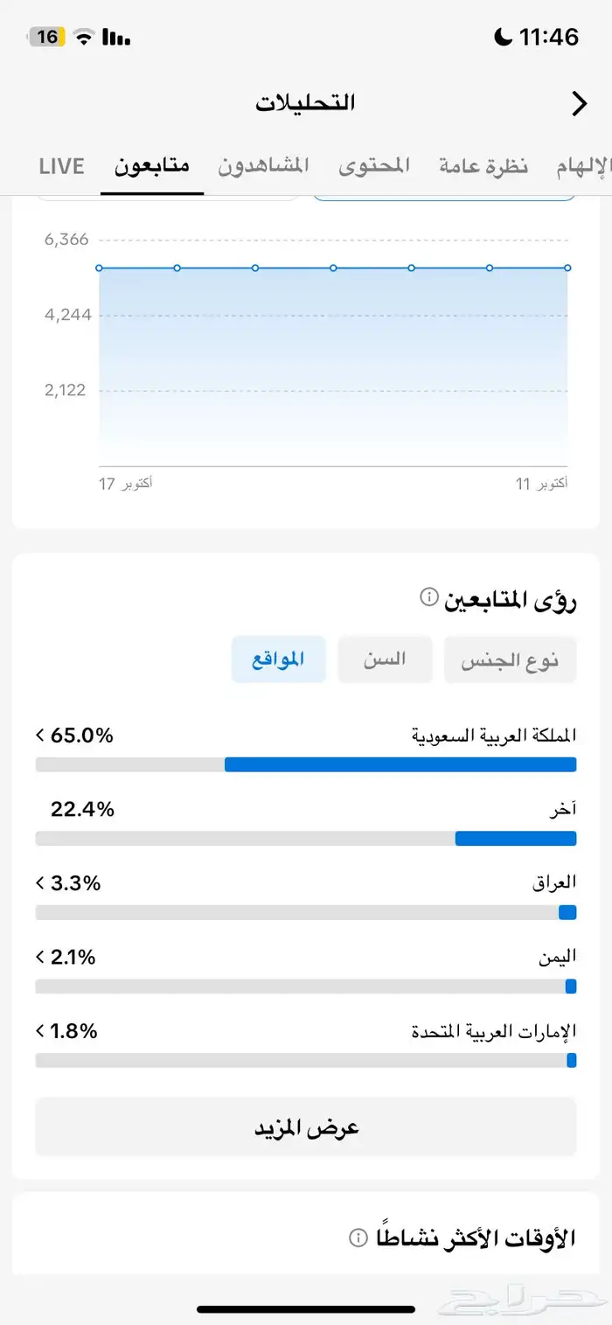
Task: Select the المواقع filter
Action: pyautogui.click(x=278, y=659)
